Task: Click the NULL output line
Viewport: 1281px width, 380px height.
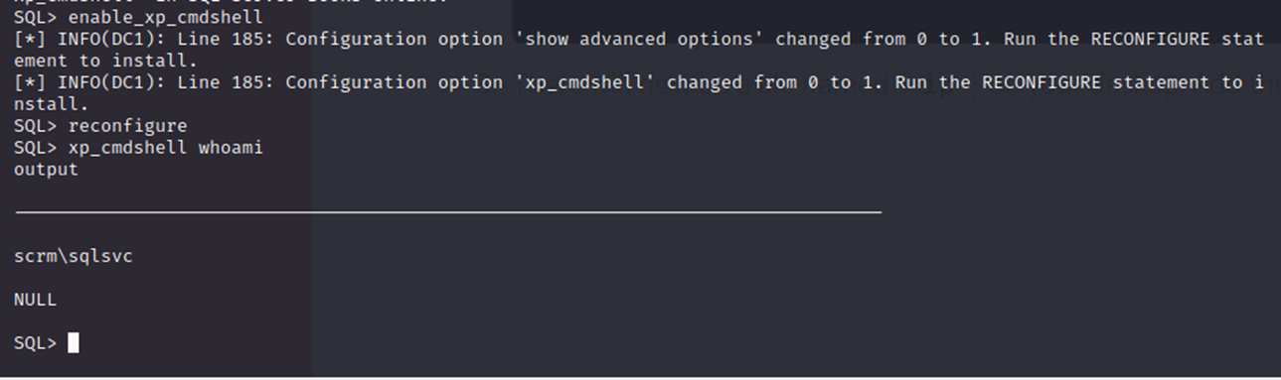Action: click(x=35, y=300)
